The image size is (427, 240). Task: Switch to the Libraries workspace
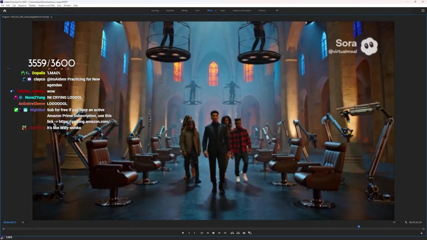tap(262, 10)
